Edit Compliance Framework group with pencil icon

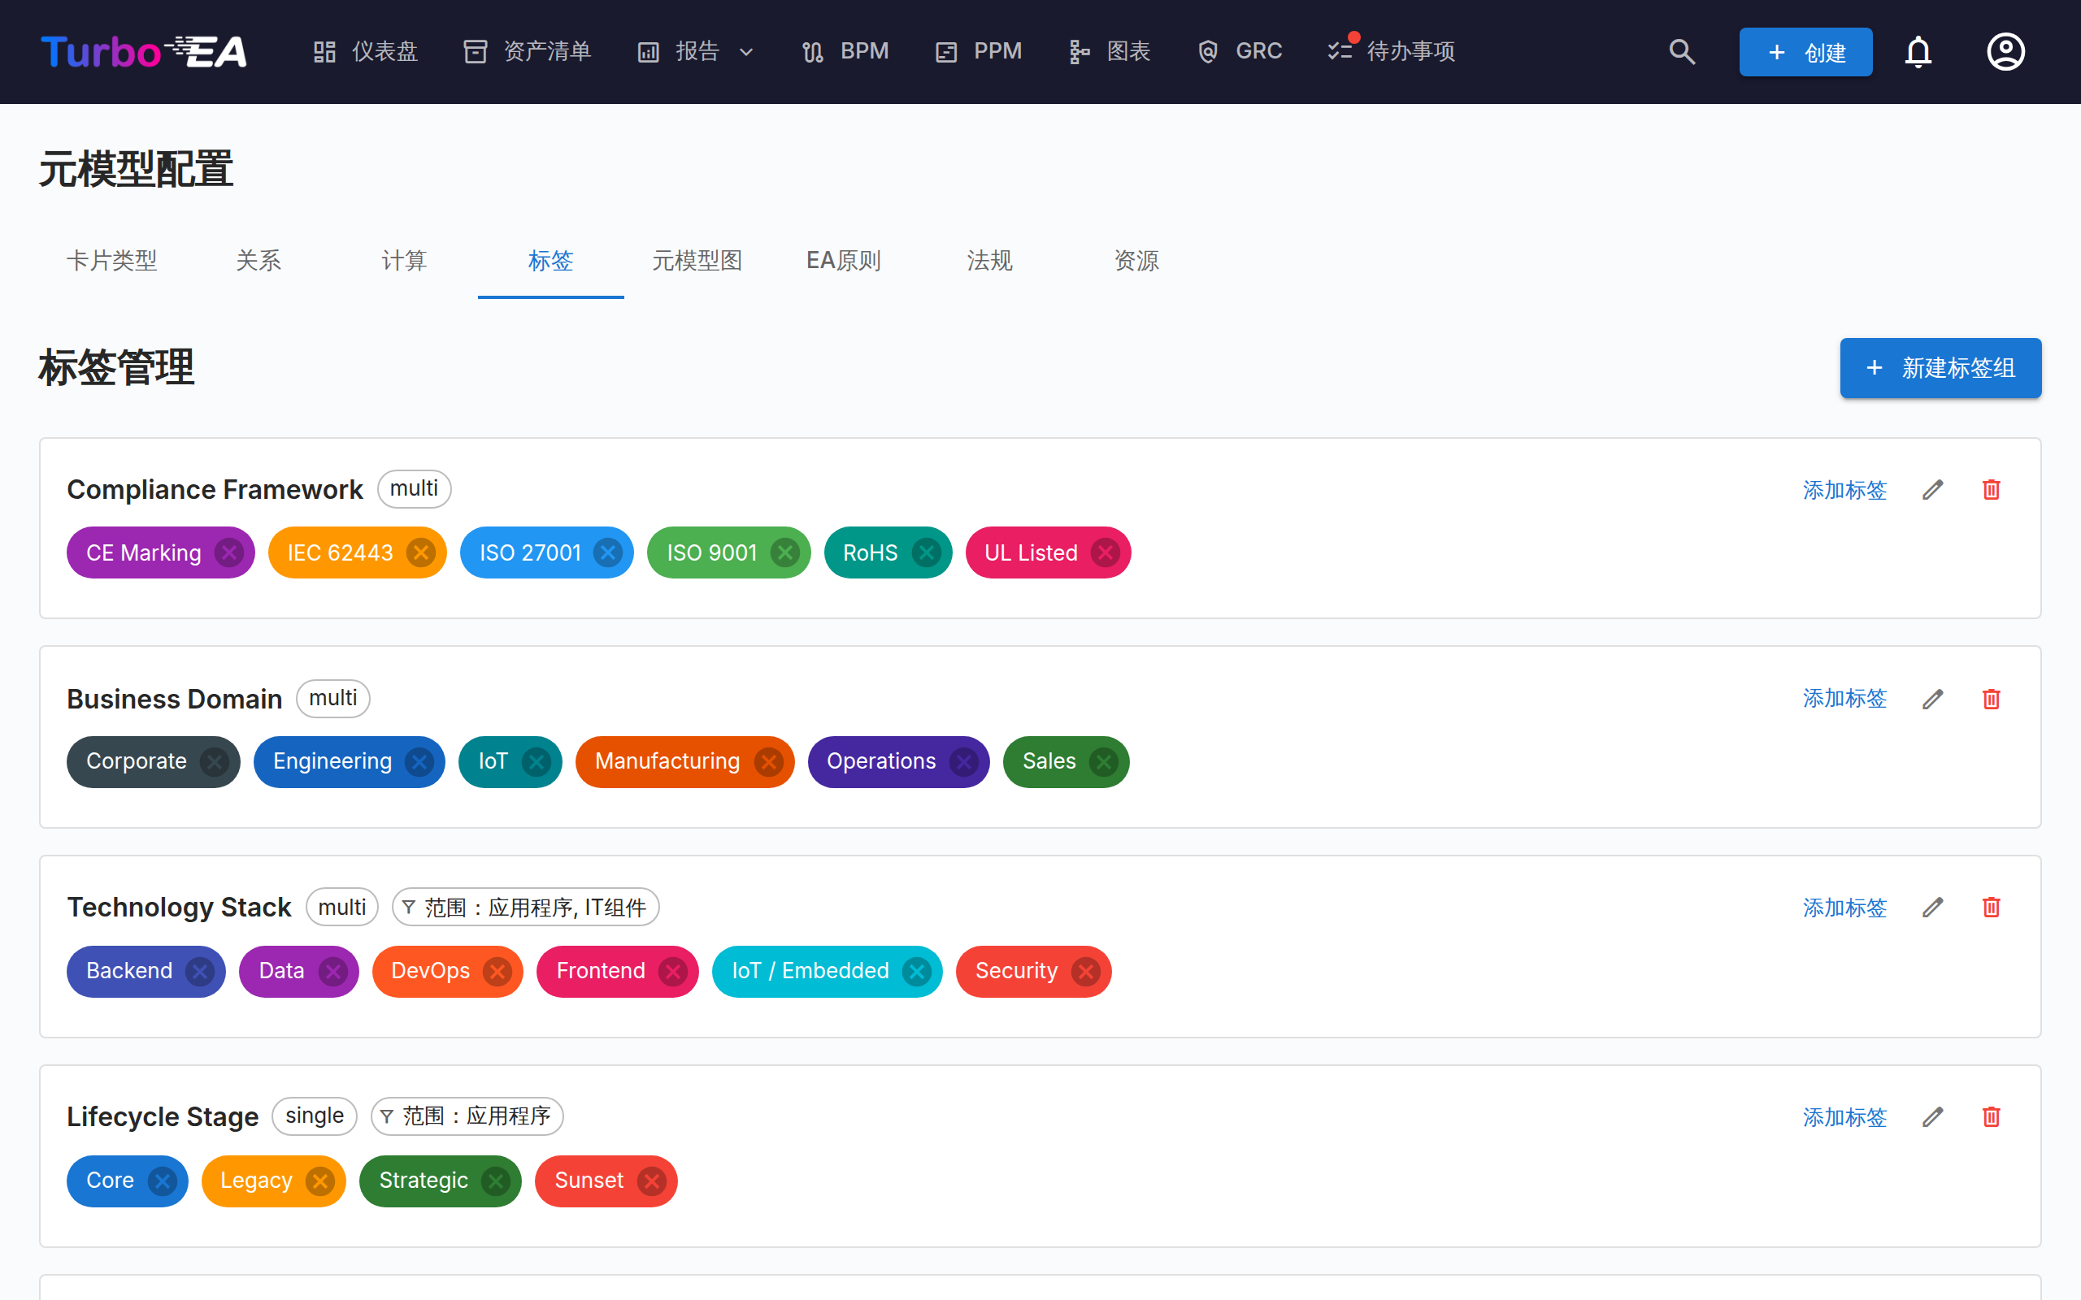click(1933, 489)
